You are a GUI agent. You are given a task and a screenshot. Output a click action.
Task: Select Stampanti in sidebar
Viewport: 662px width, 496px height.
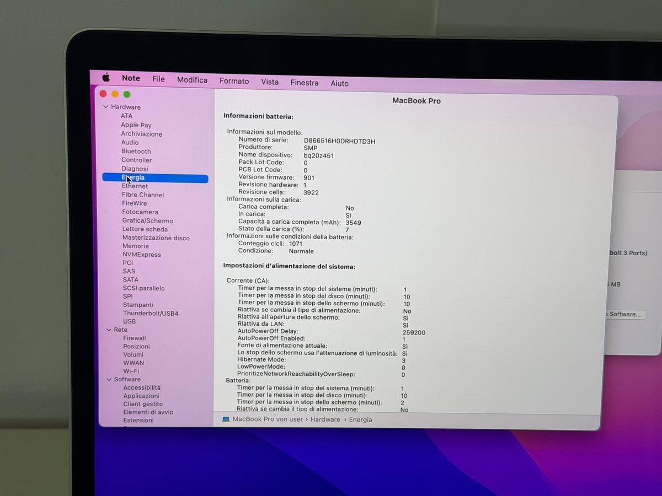(x=138, y=305)
